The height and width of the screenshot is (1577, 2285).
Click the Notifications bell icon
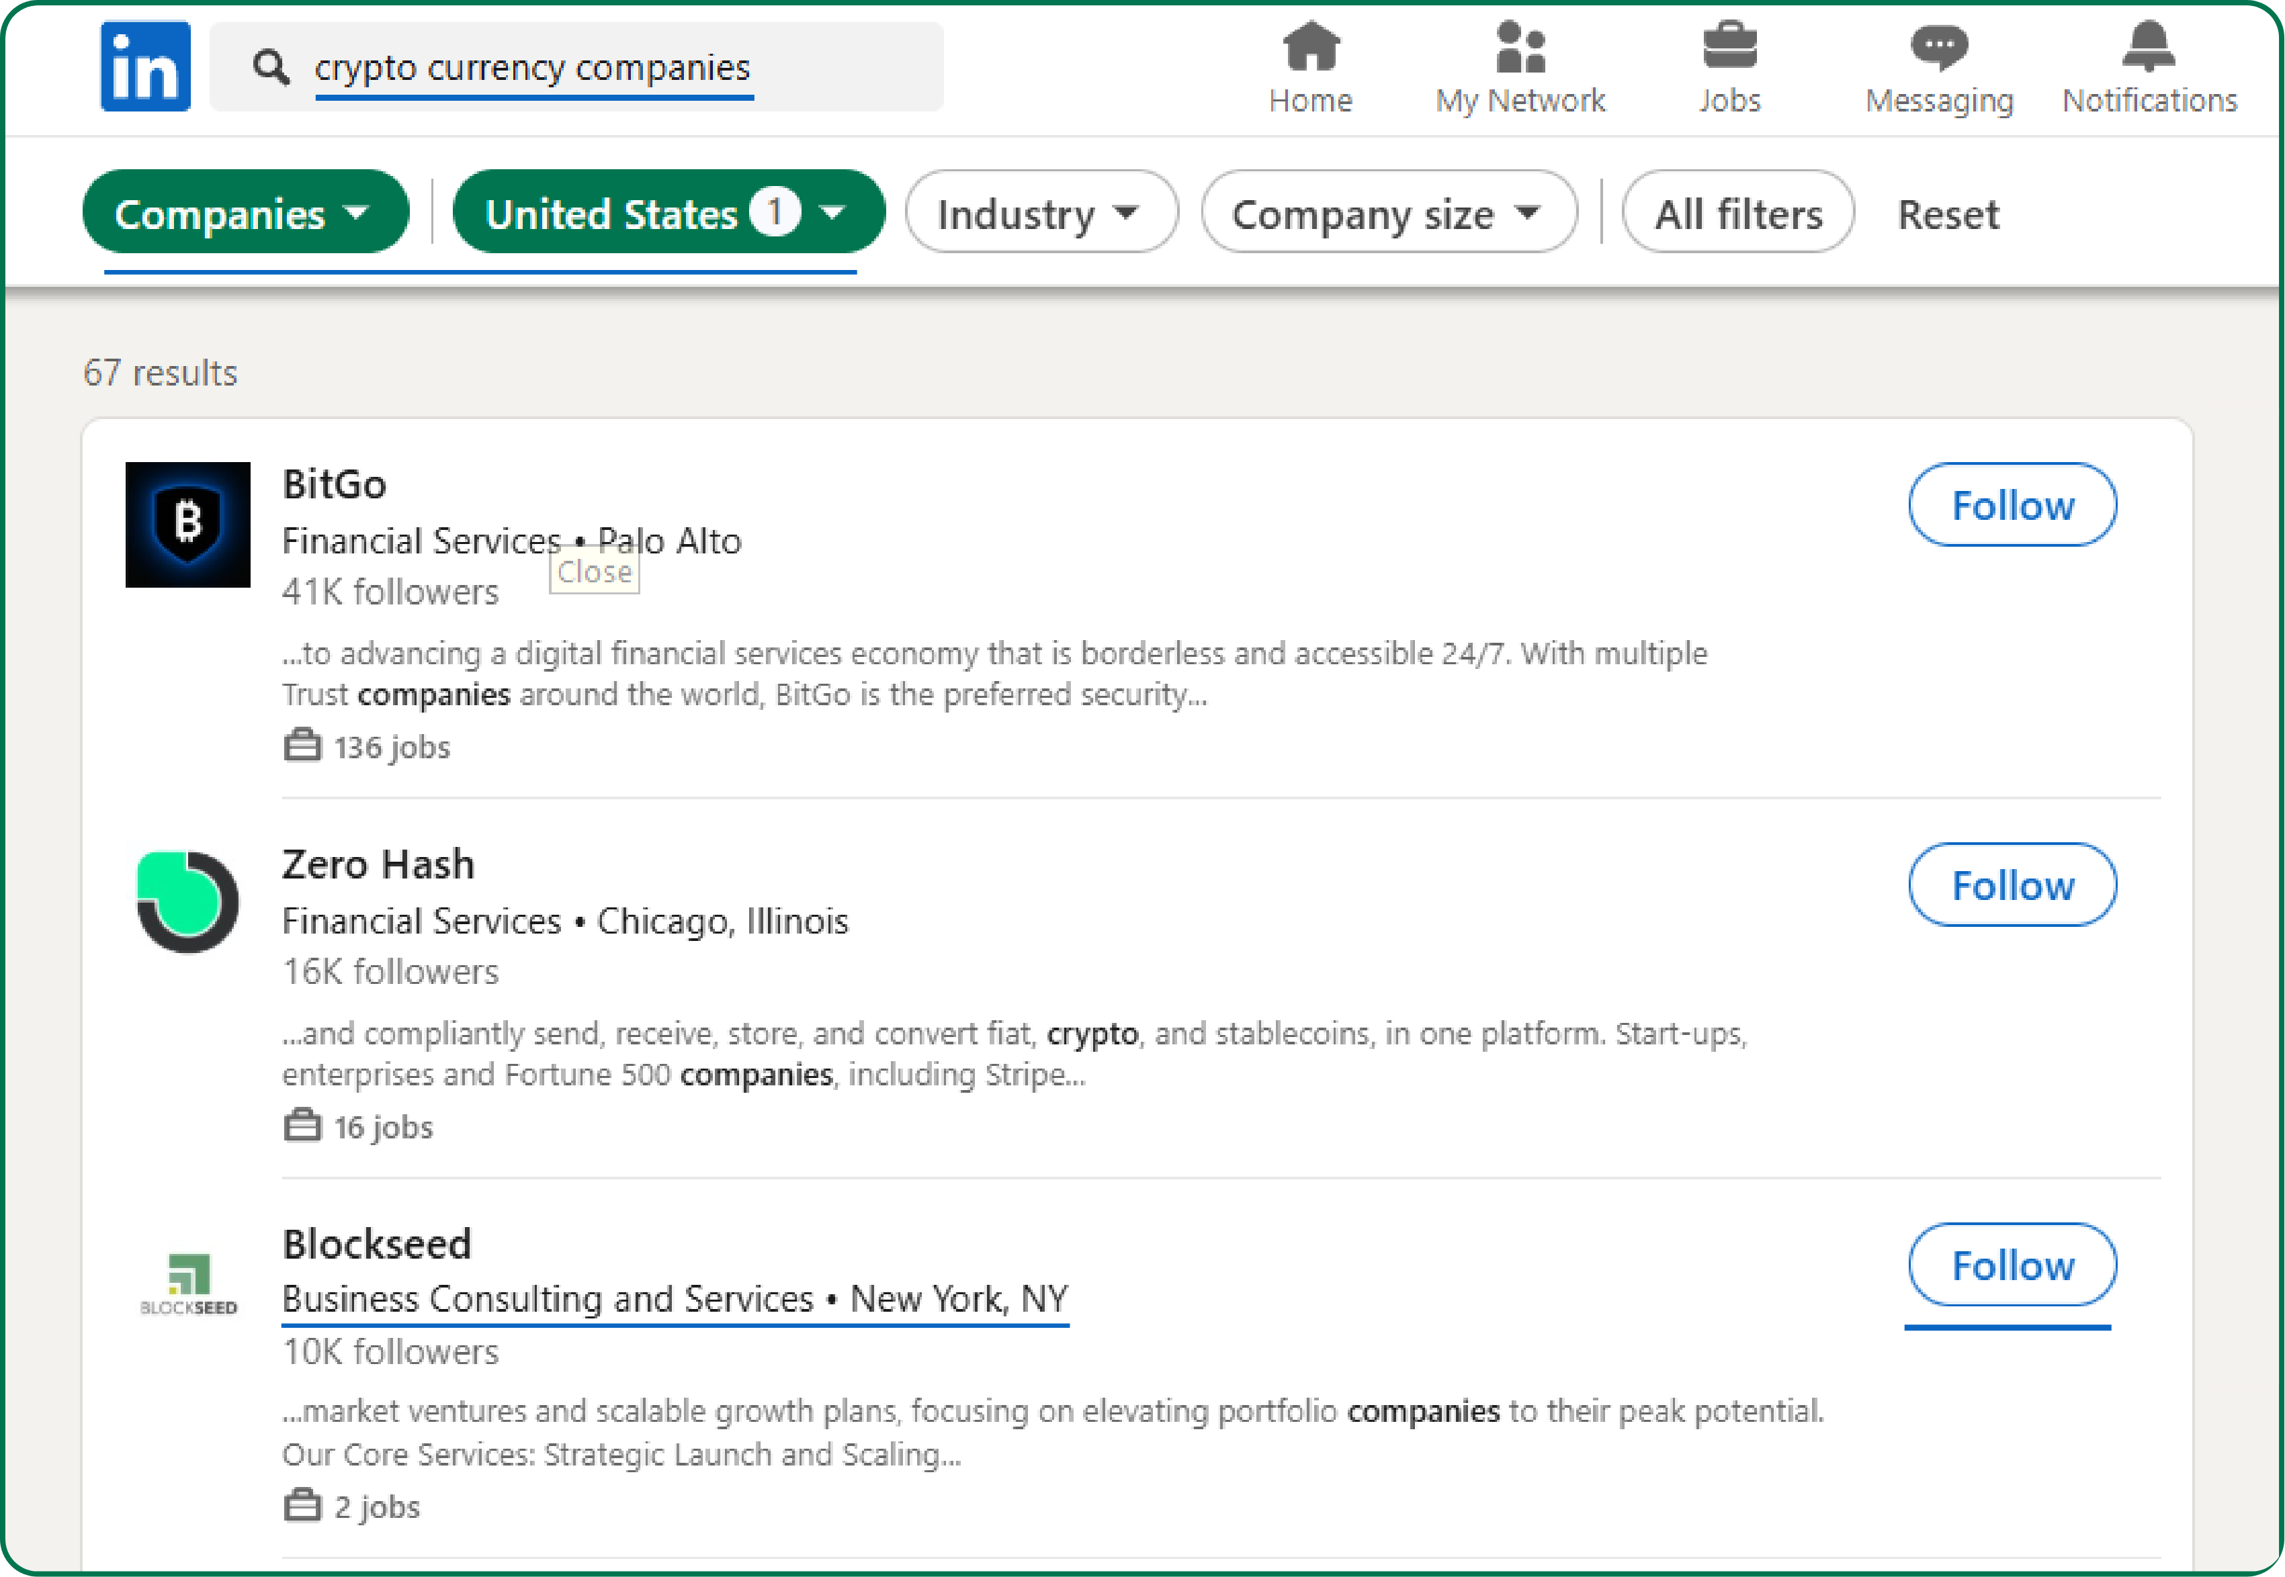(x=2148, y=44)
